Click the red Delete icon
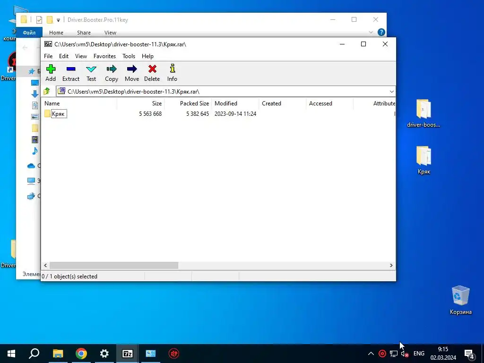This screenshot has width=484, height=363. point(152,73)
